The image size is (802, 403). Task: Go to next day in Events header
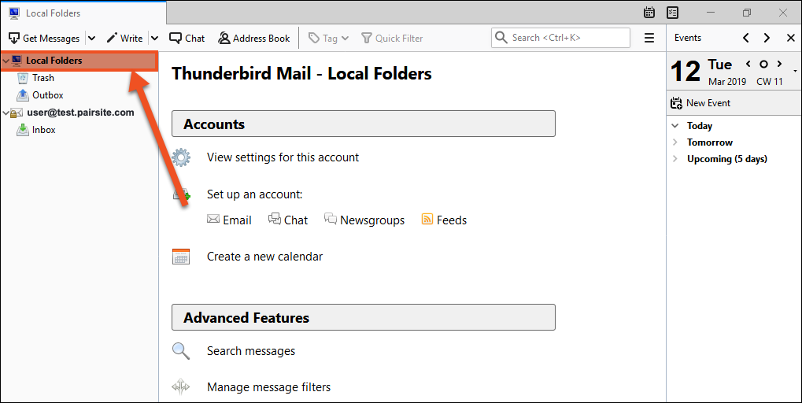click(x=767, y=38)
